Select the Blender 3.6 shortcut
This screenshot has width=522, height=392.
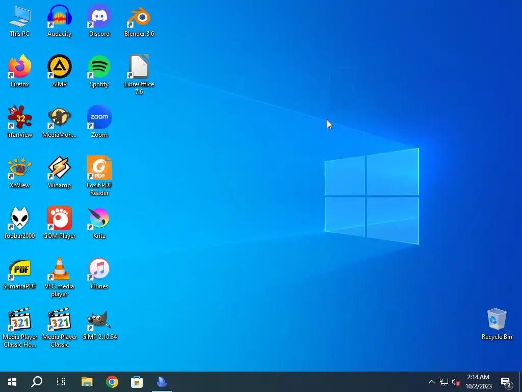139,20
